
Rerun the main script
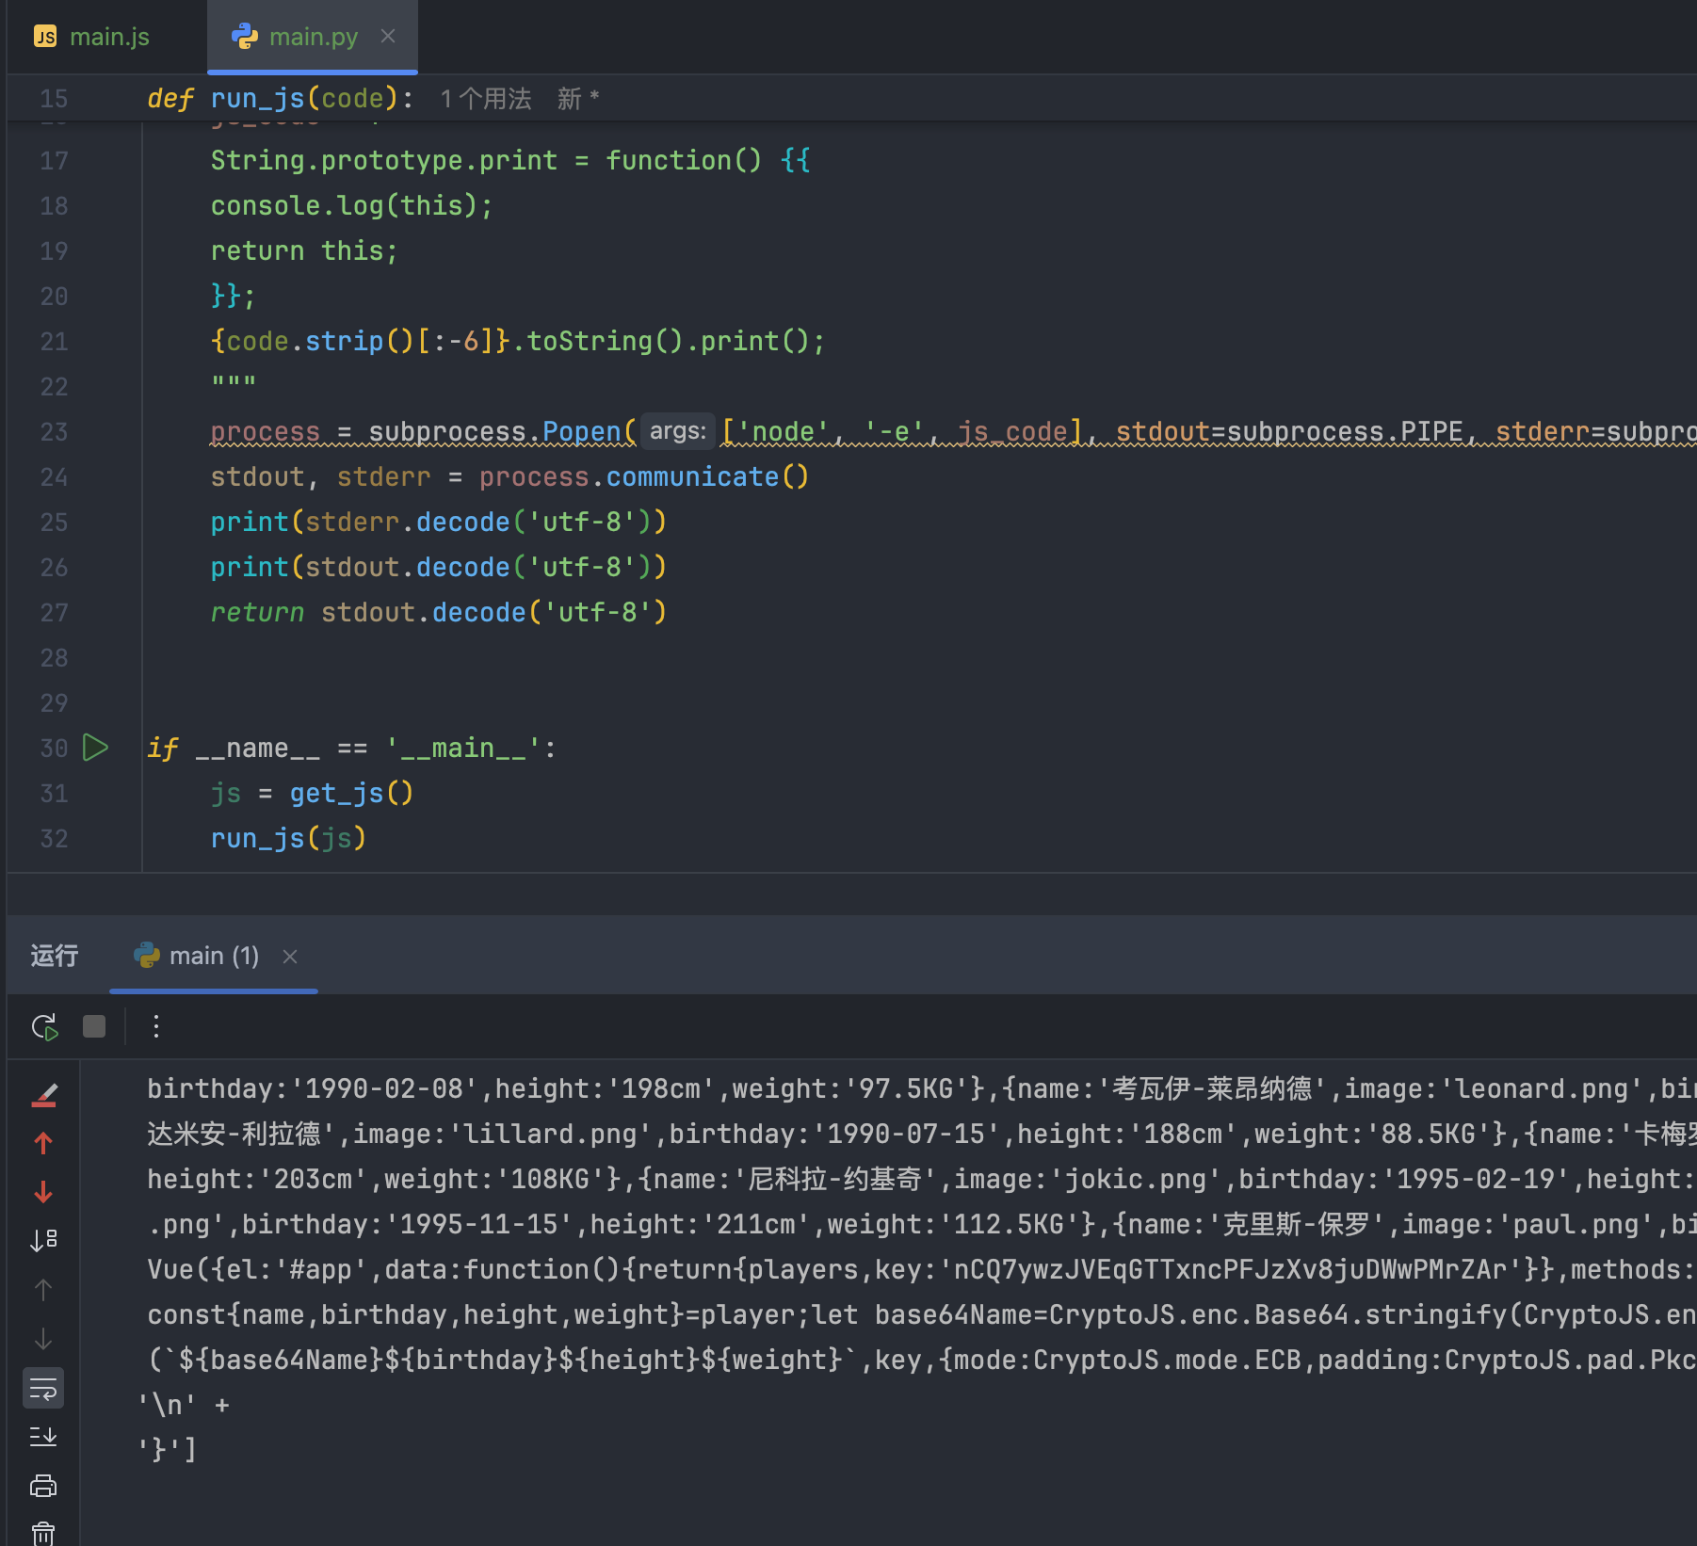pos(44,1026)
